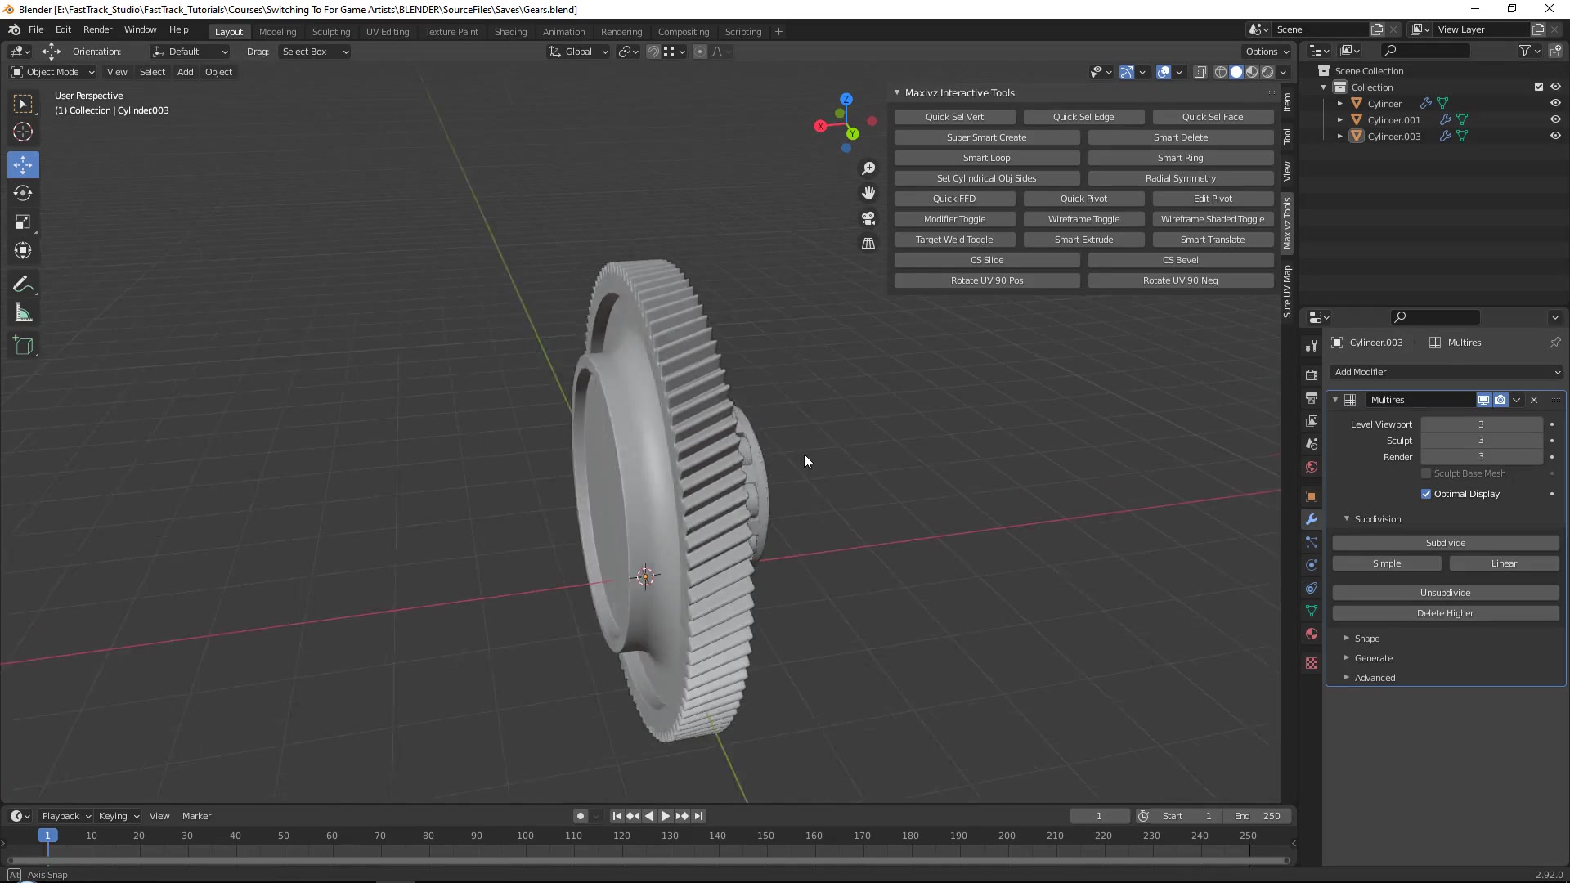Click the Smart Loop button
1570x883 pixels.
pyautogui.click(x=987, y=158)
